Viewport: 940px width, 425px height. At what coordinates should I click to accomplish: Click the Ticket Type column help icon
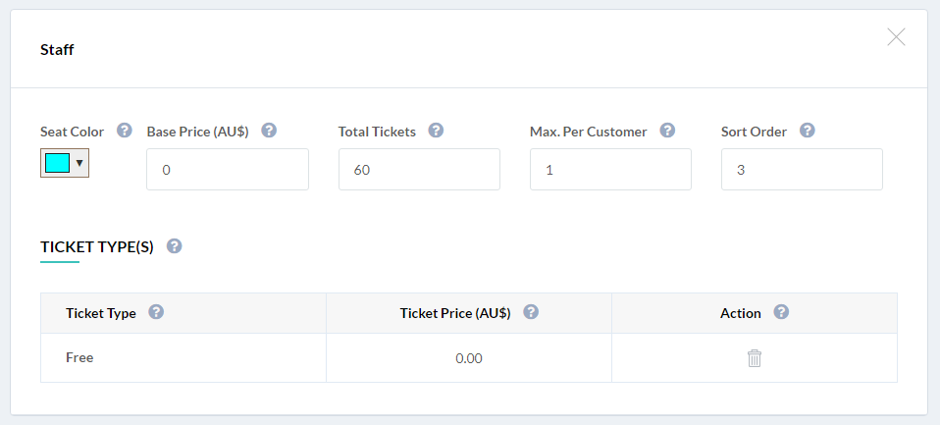click(156, 312)
